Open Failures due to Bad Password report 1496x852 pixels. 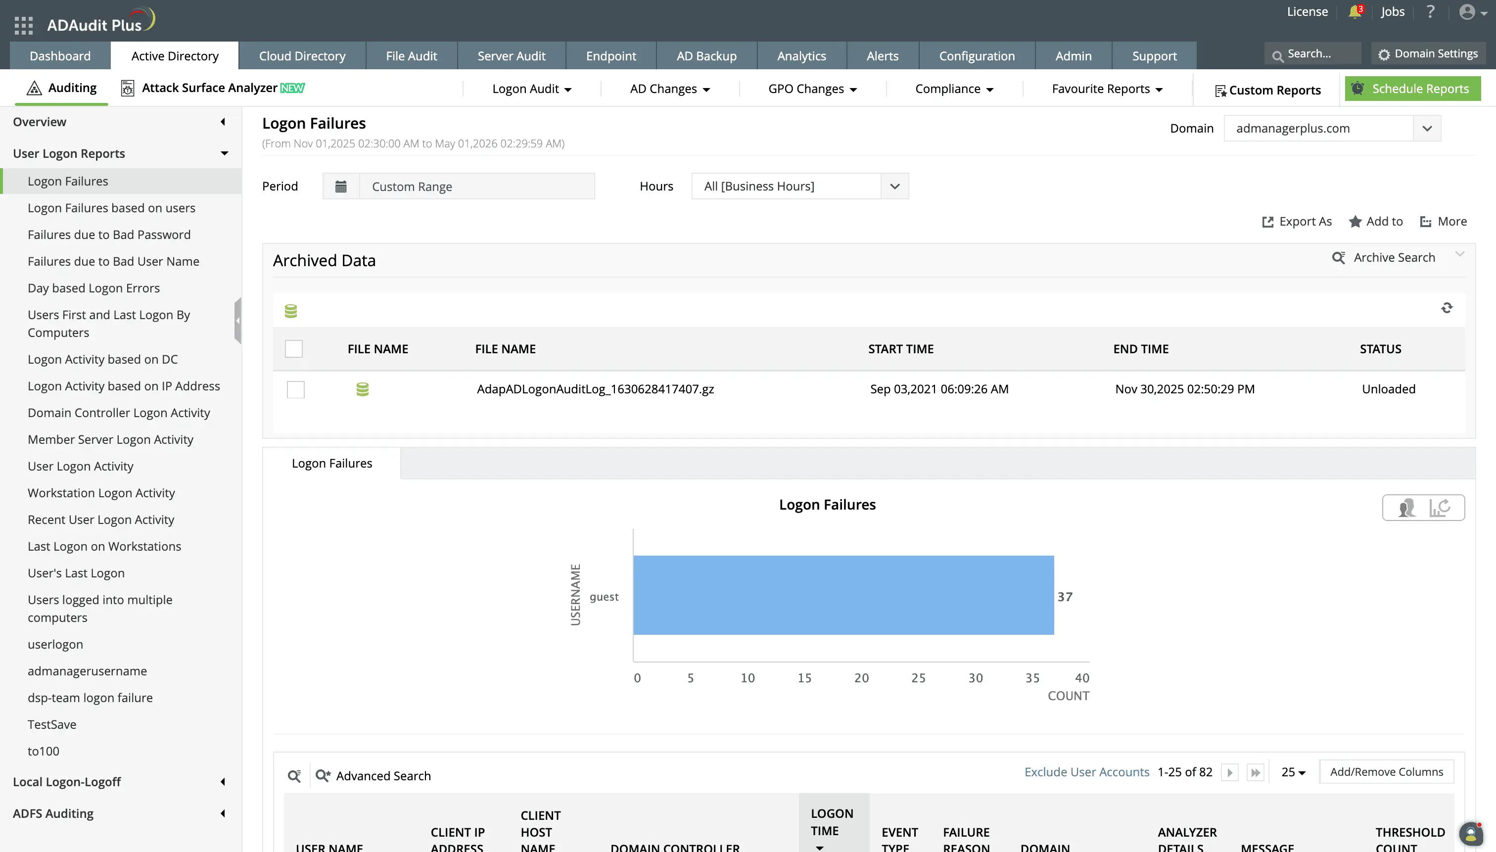click(x=109, y=235)
